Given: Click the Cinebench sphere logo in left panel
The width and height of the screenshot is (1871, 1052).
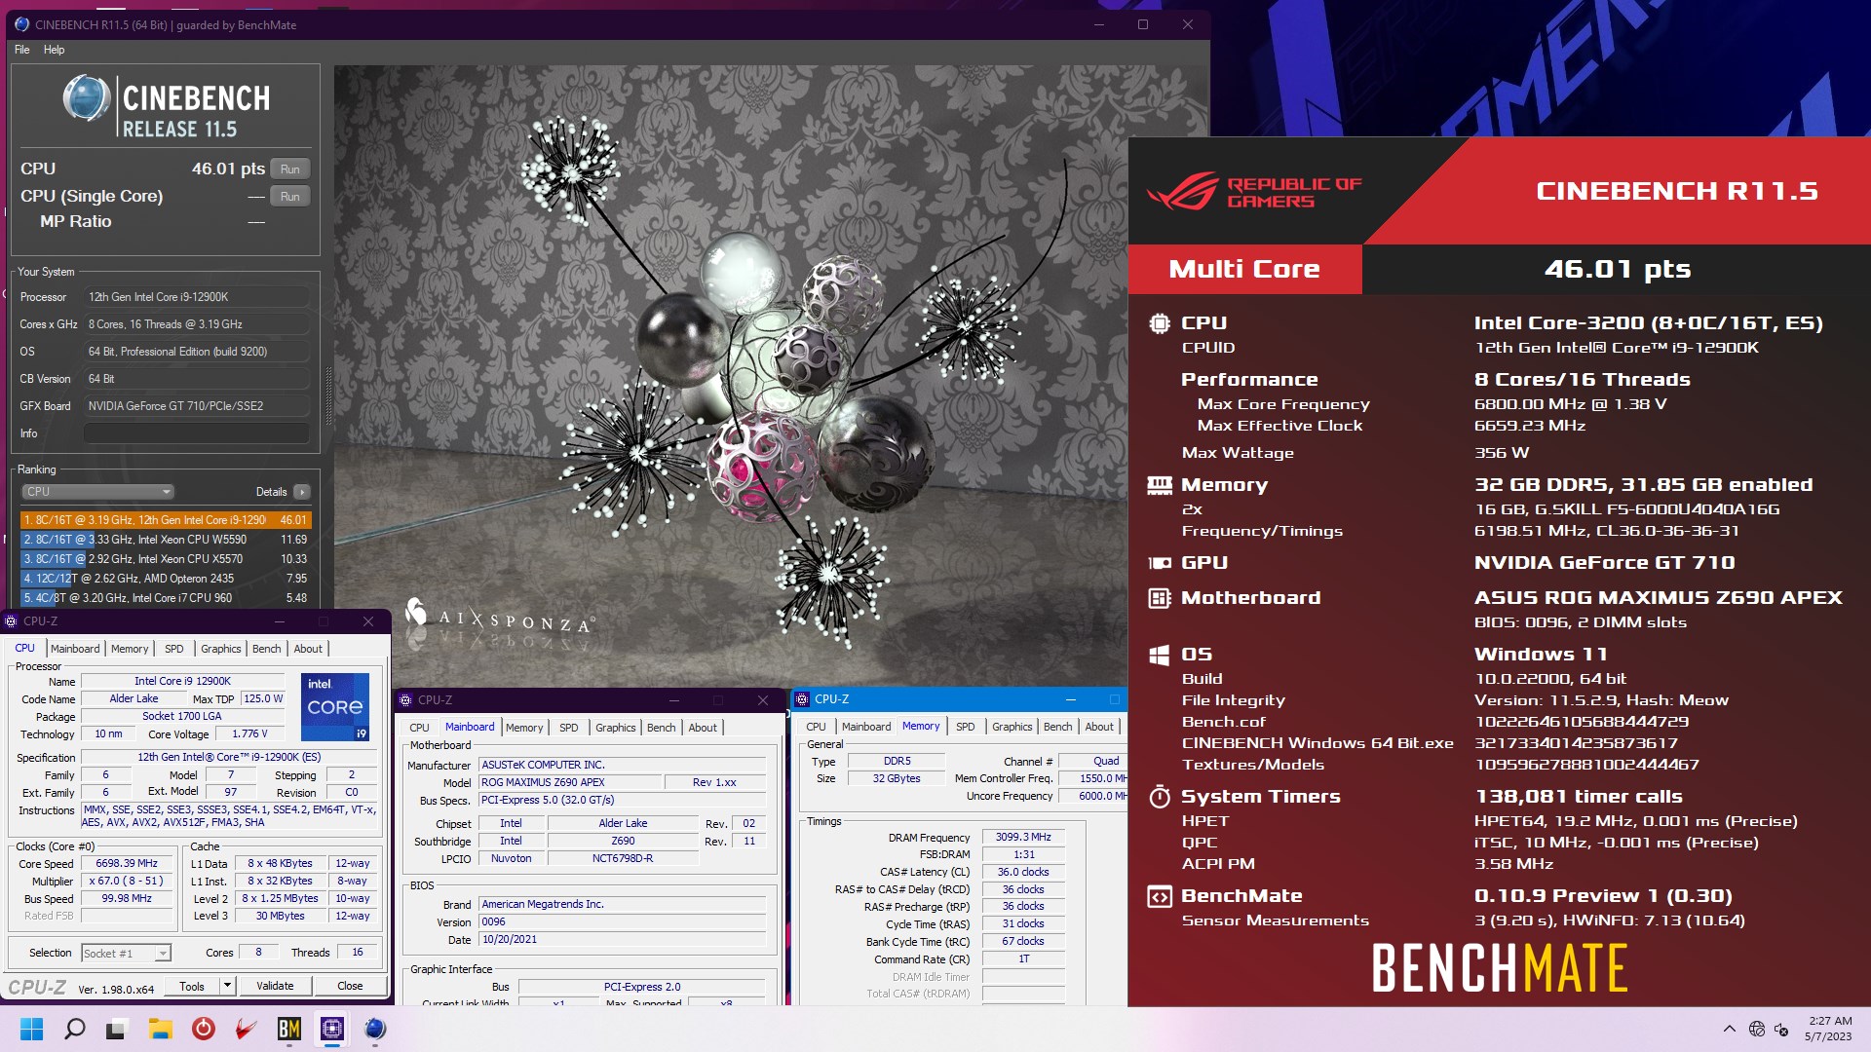Looking at the screenshot, I should click(87, 98).
